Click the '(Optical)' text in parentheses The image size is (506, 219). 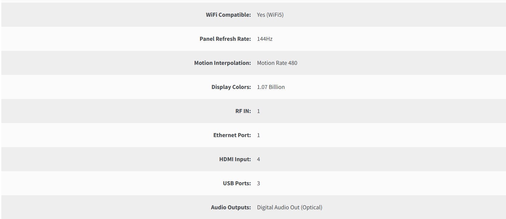(x=312, y=207)
